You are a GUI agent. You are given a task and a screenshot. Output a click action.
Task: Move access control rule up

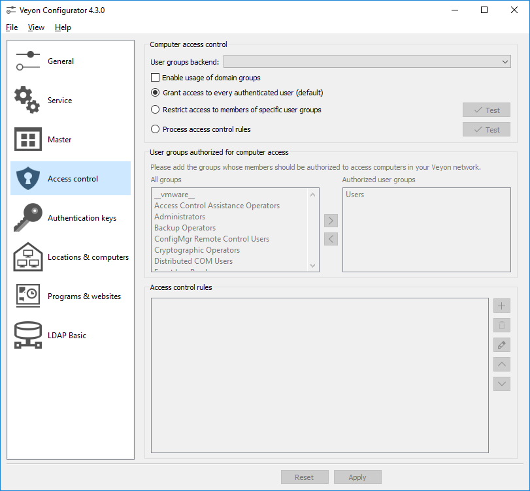point(502,364)
